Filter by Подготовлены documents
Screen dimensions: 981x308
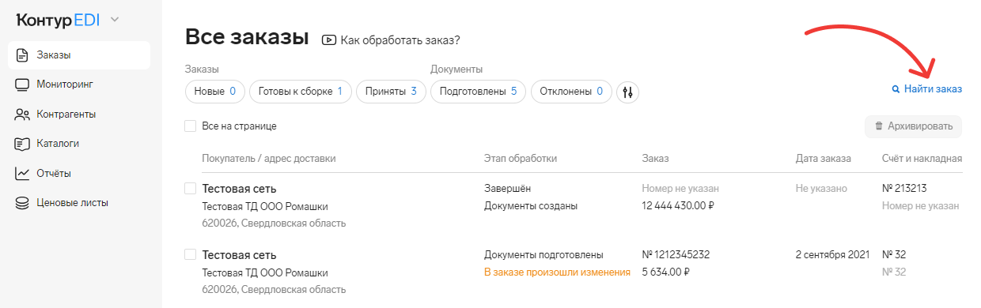479,92
